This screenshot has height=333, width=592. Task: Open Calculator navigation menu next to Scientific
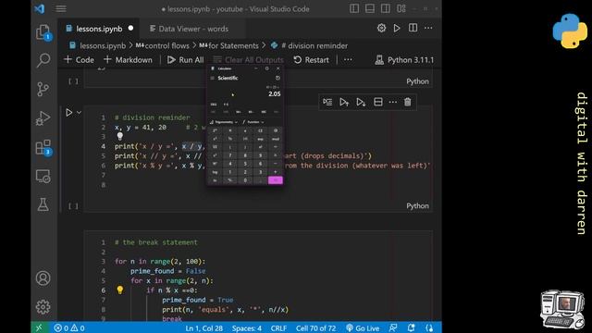pyautogui.click(x=212, y=78)
